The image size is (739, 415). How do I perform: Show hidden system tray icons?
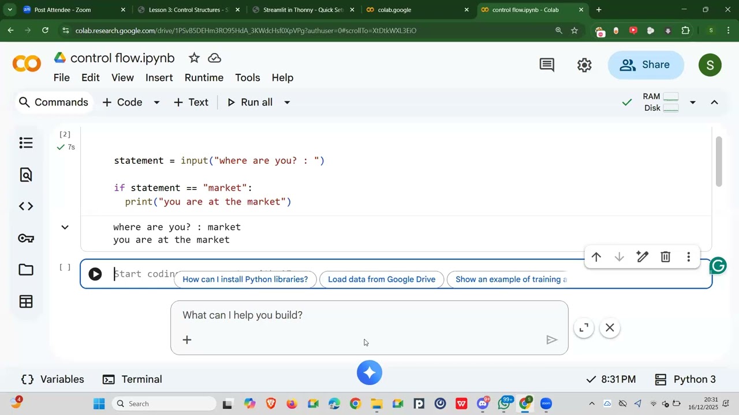[592, 403]
